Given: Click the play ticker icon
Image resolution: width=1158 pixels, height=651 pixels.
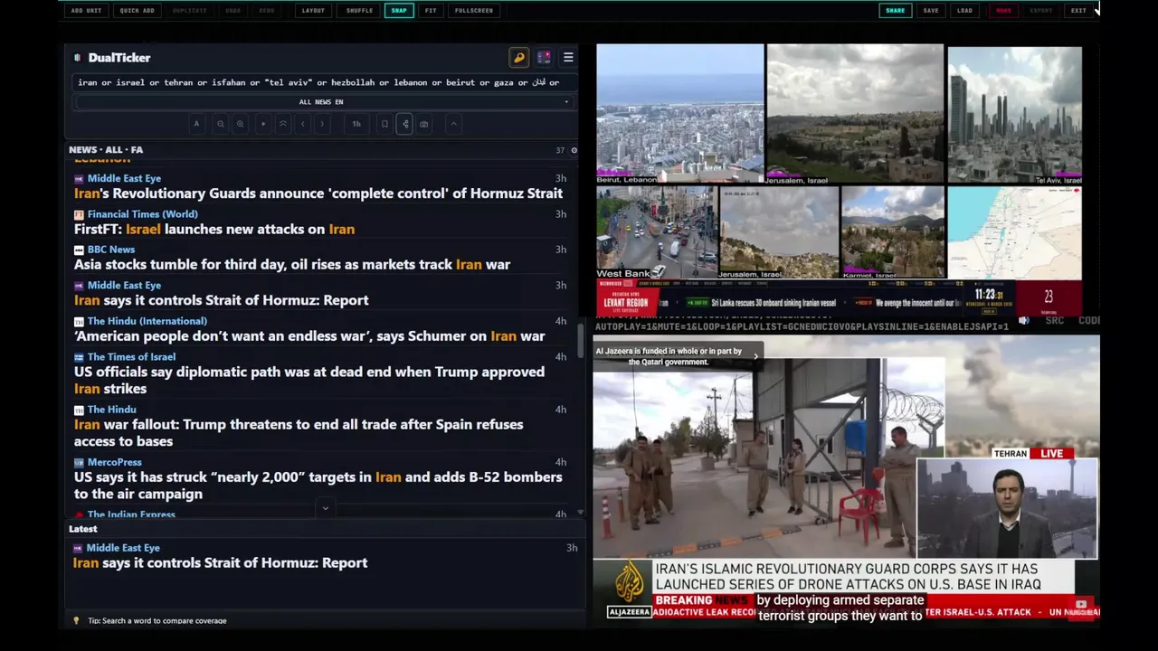Looking at the screenshot, I should [263, 124].
